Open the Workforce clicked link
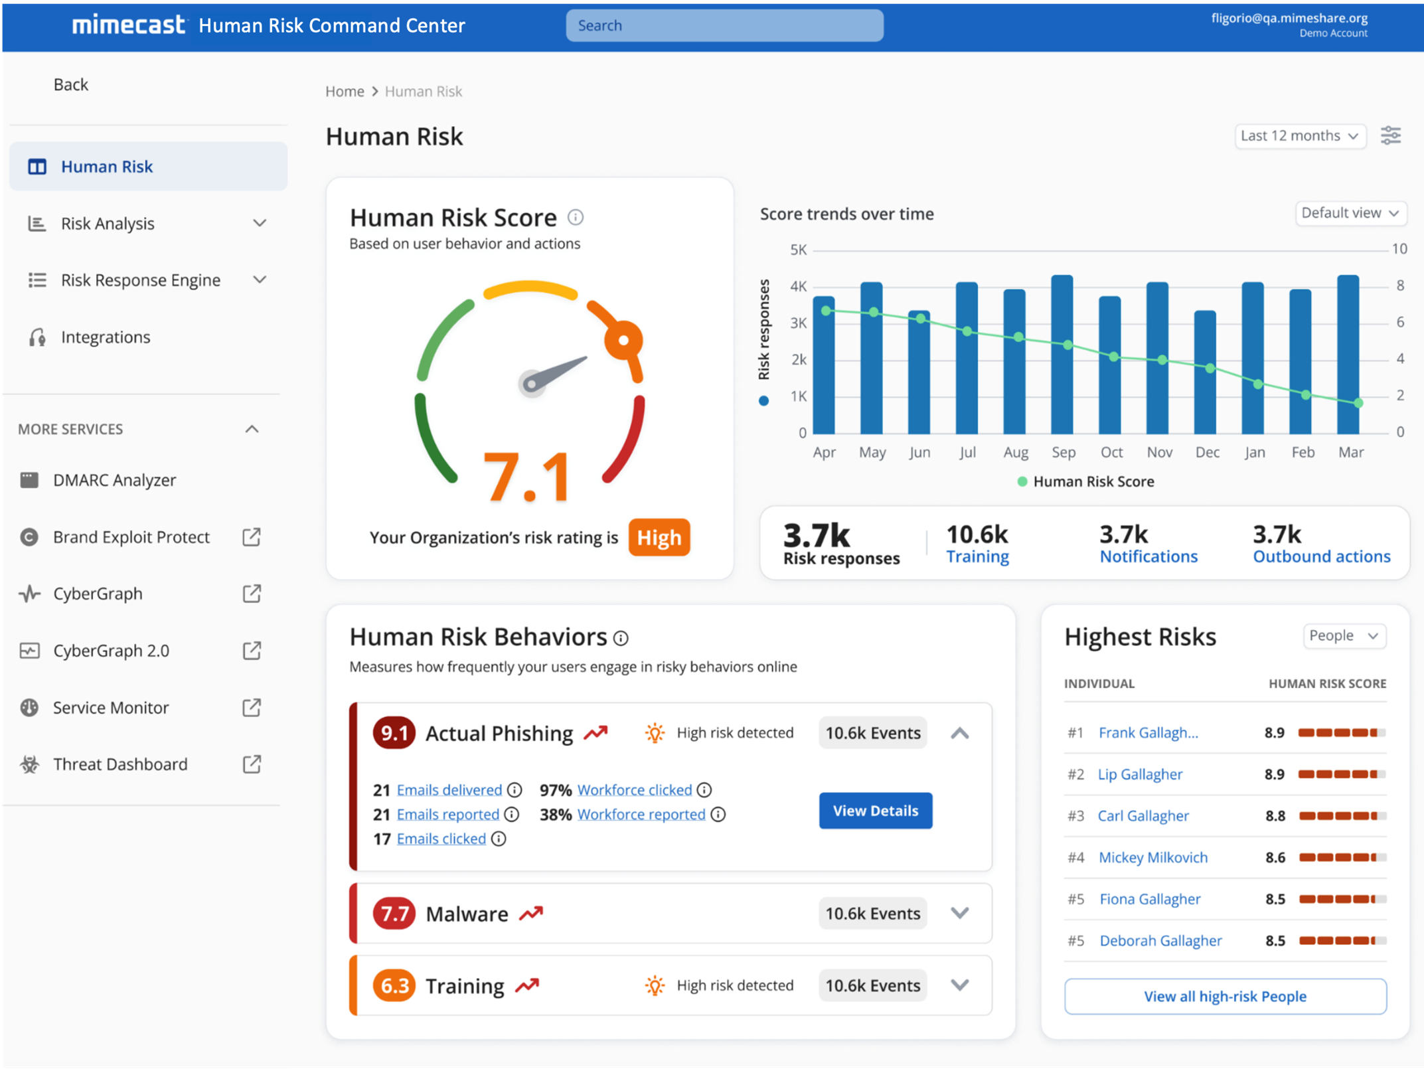 pyautogui.click(x=635, y=790)
